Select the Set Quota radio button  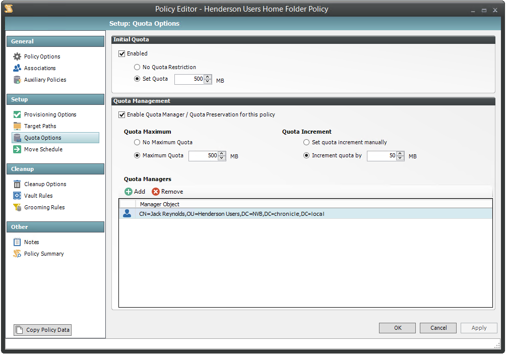click(137, 79)
